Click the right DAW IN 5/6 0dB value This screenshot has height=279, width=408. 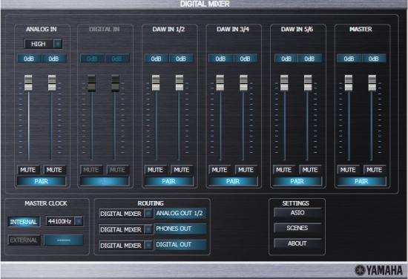tap(309, 59)
